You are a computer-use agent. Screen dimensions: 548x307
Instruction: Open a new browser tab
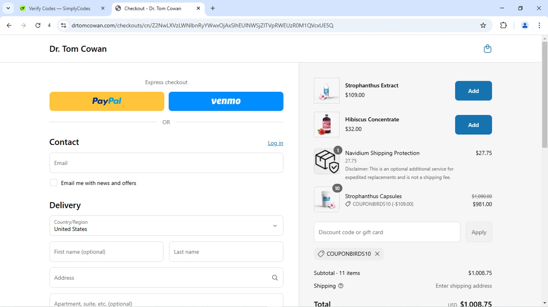pos(213,8)
